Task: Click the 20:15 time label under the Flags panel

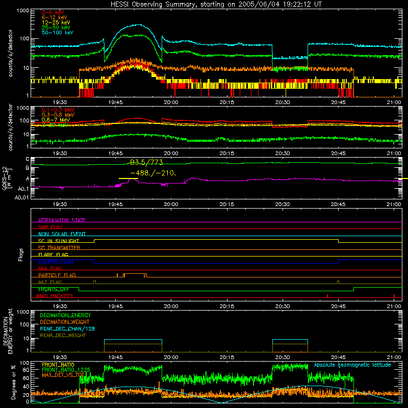Action: point(226,307)
